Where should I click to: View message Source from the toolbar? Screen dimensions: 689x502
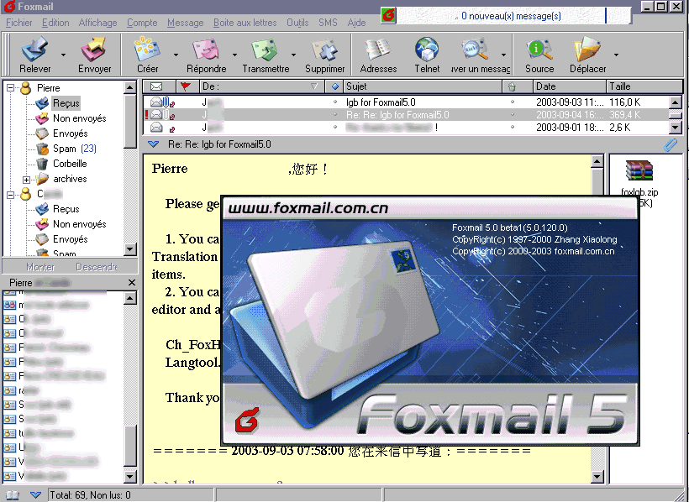click(539, 50)
